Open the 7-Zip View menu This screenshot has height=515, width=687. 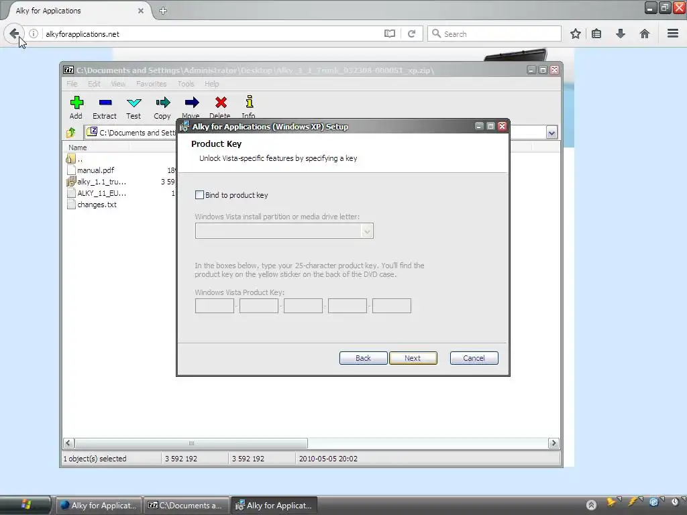coord(118,84)
